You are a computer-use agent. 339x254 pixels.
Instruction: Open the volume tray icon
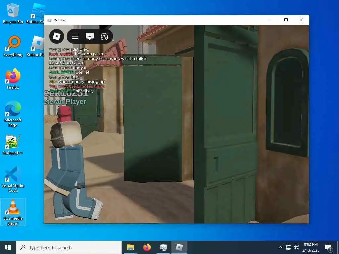[x=296, y=247]
